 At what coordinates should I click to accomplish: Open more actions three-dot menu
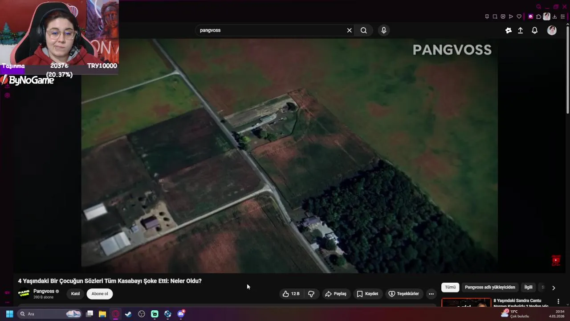pos(431,294)
